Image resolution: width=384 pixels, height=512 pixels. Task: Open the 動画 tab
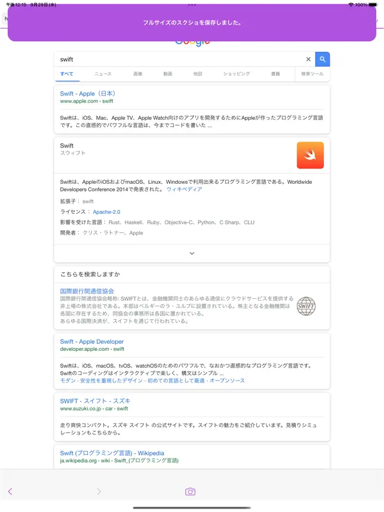pyautogui.click(x=168, y=74)
